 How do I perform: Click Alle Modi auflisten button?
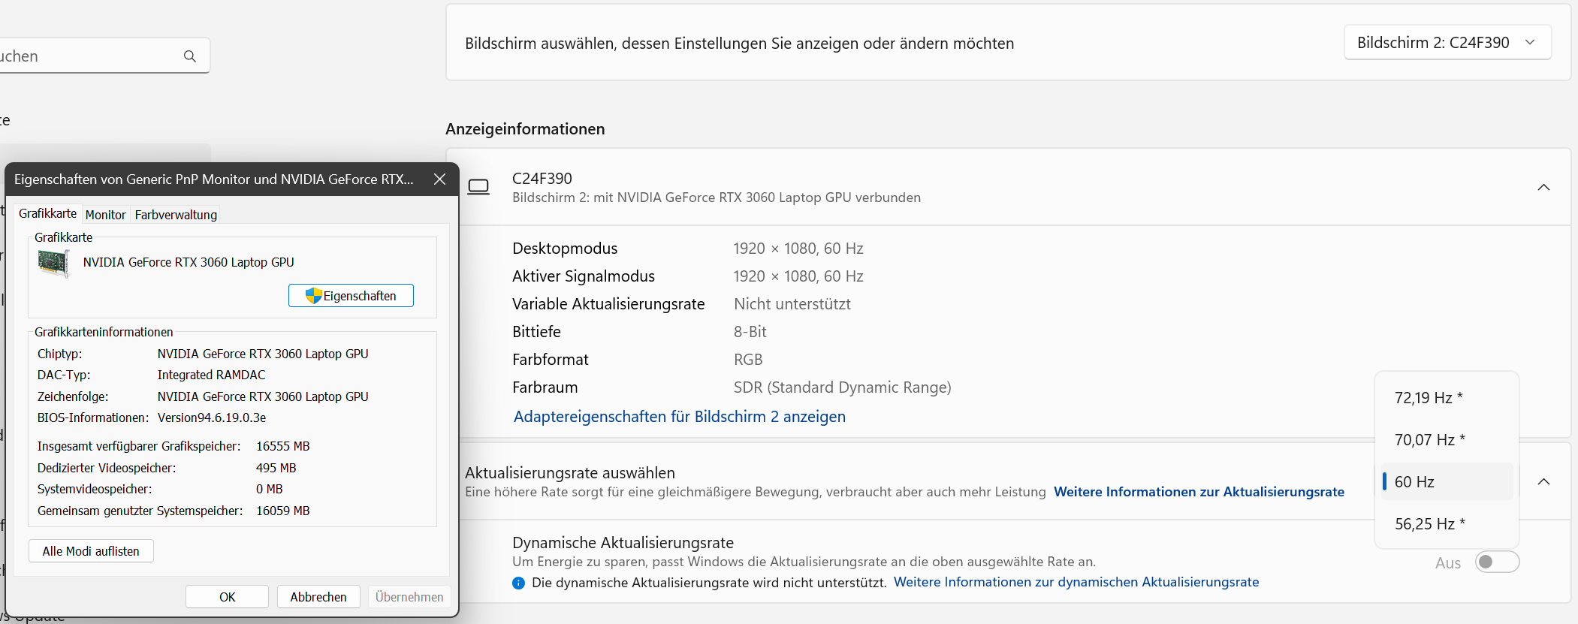coord(91,551)
